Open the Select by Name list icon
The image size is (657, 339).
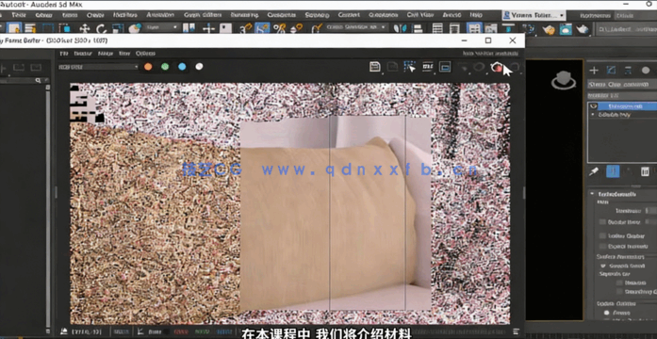(30, 28)
